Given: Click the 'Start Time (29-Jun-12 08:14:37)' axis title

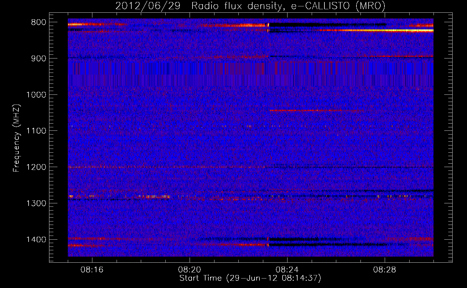Looking at the screenshot, I should click(250, 278).
